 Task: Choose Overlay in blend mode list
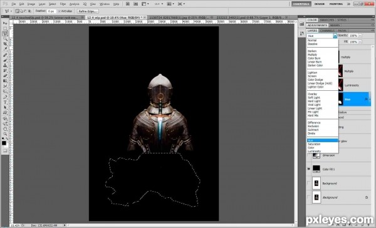coord(312,94)
